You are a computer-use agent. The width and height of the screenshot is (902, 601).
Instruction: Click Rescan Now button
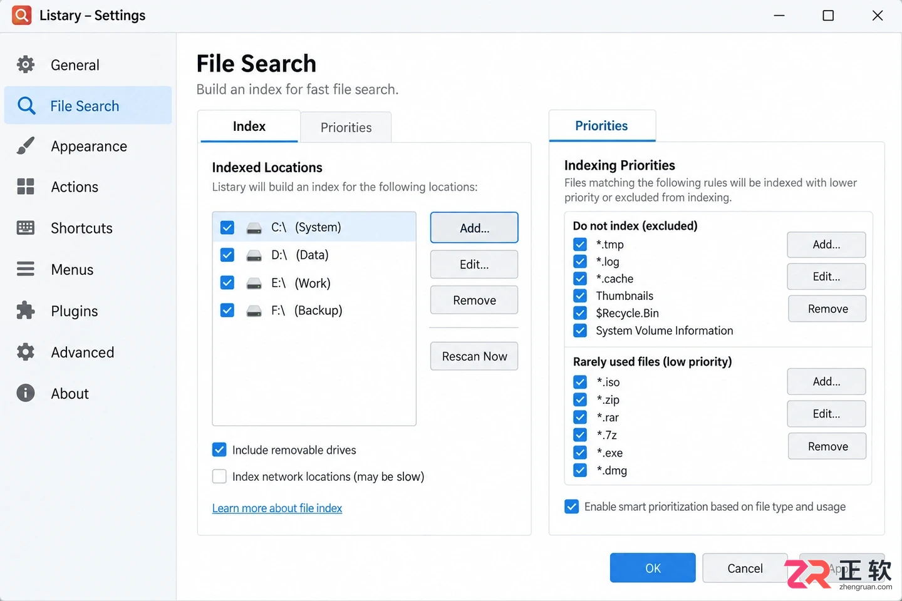474,356
